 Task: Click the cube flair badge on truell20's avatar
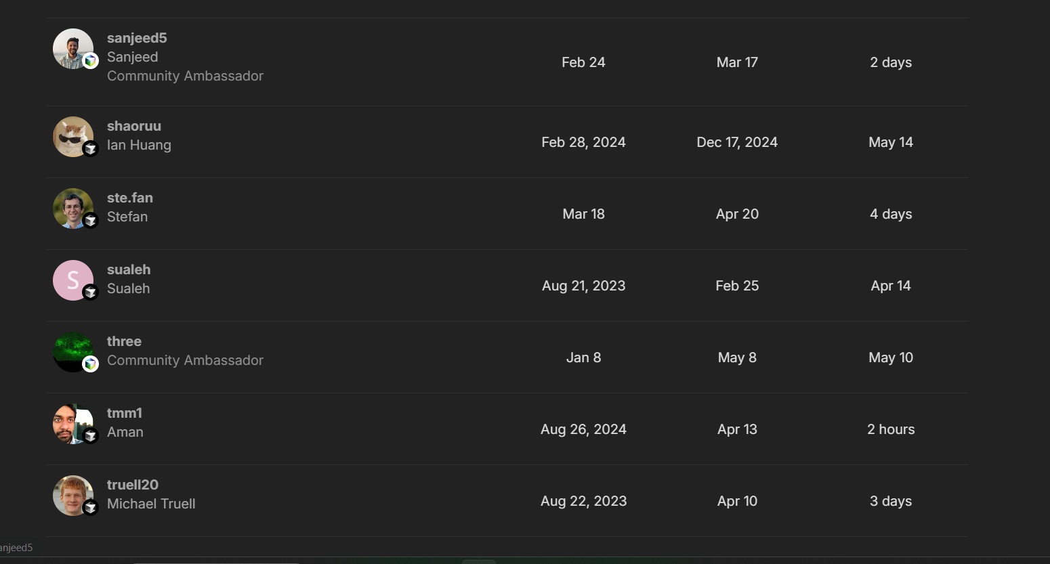tap(91, 508)
